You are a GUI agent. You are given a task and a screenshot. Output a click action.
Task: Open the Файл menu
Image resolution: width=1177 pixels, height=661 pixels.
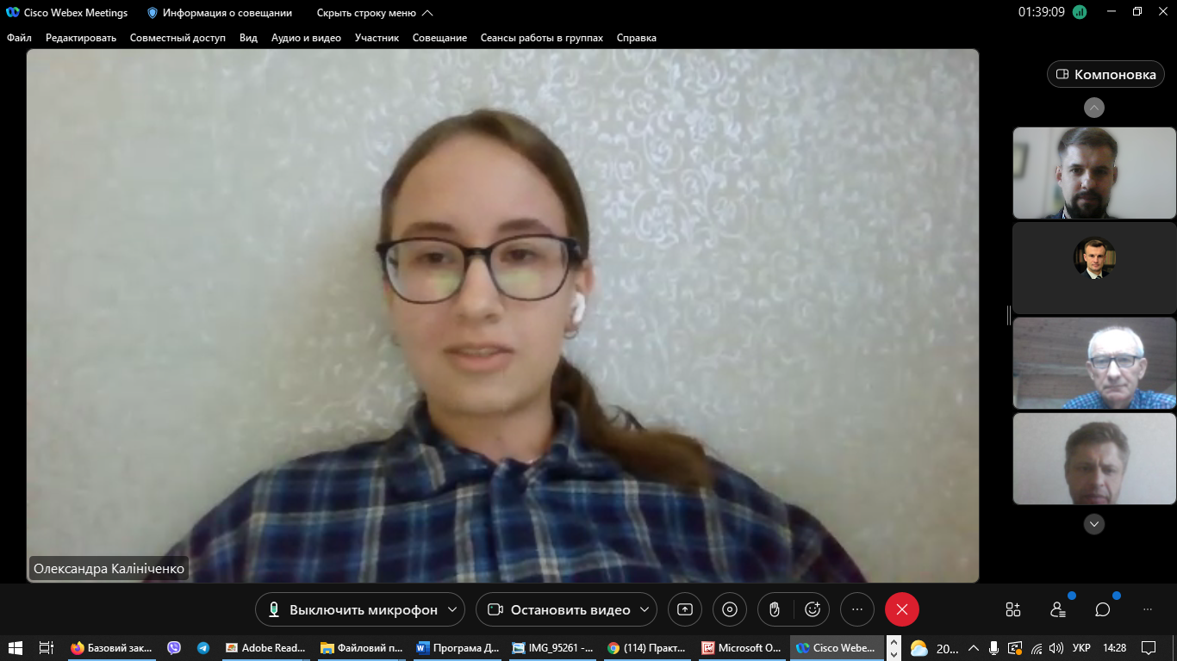[19, 38]
